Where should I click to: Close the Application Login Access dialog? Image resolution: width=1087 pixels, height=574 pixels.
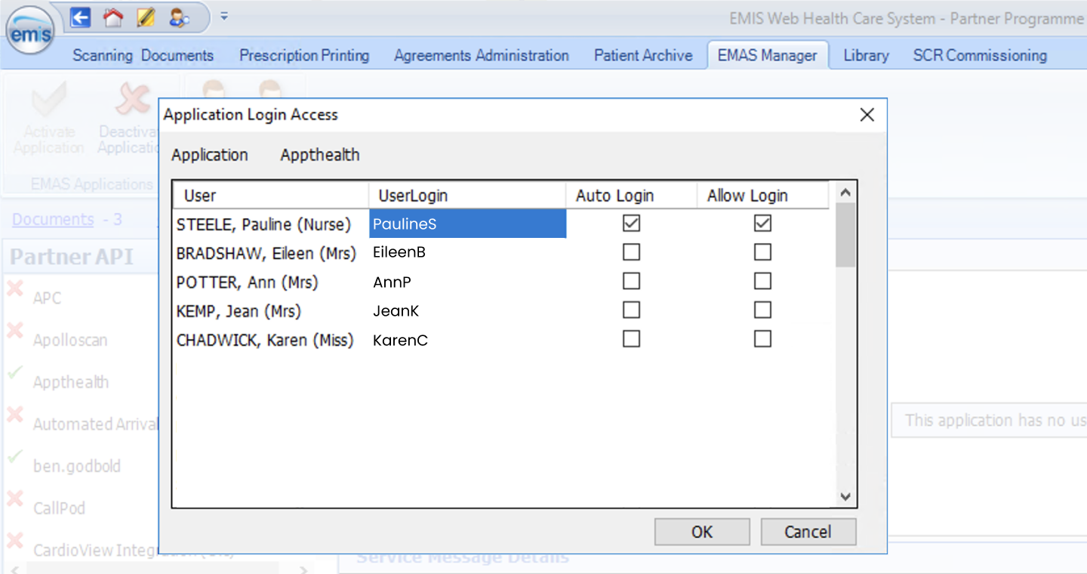[x=867, y=115]
